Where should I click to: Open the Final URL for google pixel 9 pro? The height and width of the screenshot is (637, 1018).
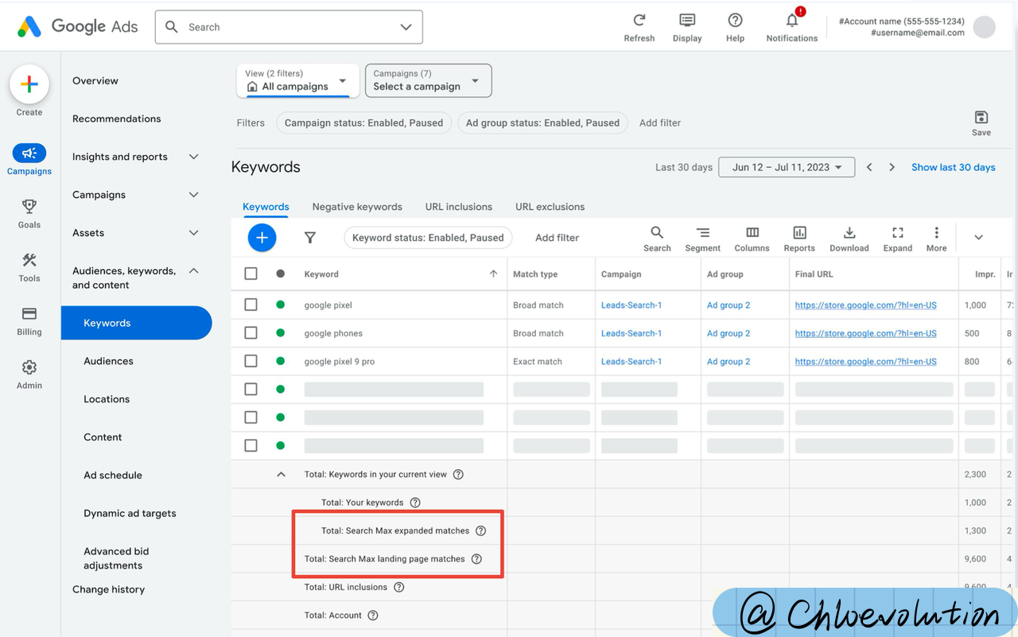tap(866, 361)
